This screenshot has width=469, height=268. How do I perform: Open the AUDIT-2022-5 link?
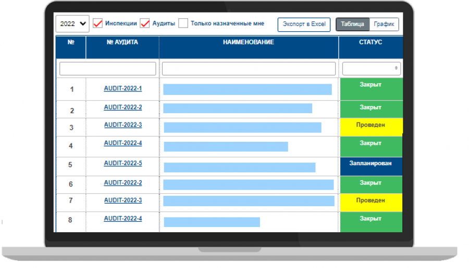coord(123,164)
